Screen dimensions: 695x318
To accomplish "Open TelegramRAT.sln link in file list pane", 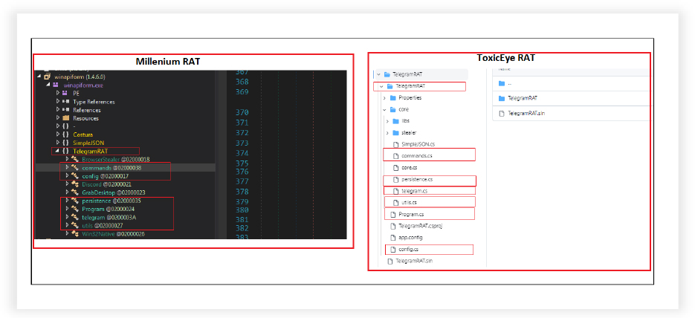I will point(526,114).
